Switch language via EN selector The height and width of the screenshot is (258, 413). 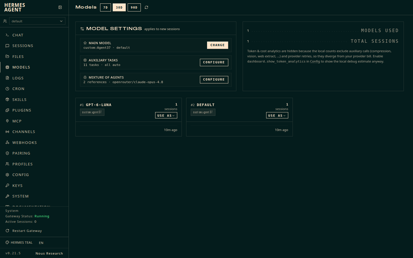pos(41,243)
